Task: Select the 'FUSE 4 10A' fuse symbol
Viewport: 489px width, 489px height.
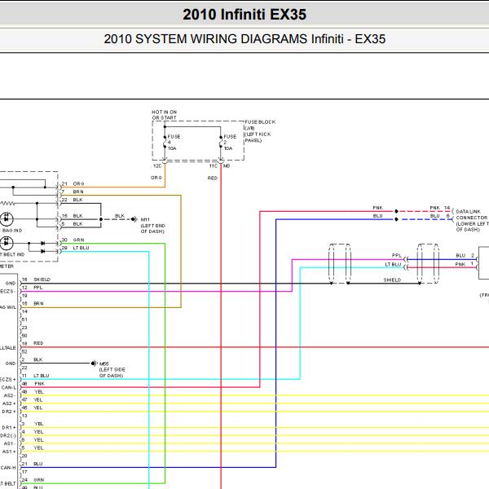Action: click(170, 142)
